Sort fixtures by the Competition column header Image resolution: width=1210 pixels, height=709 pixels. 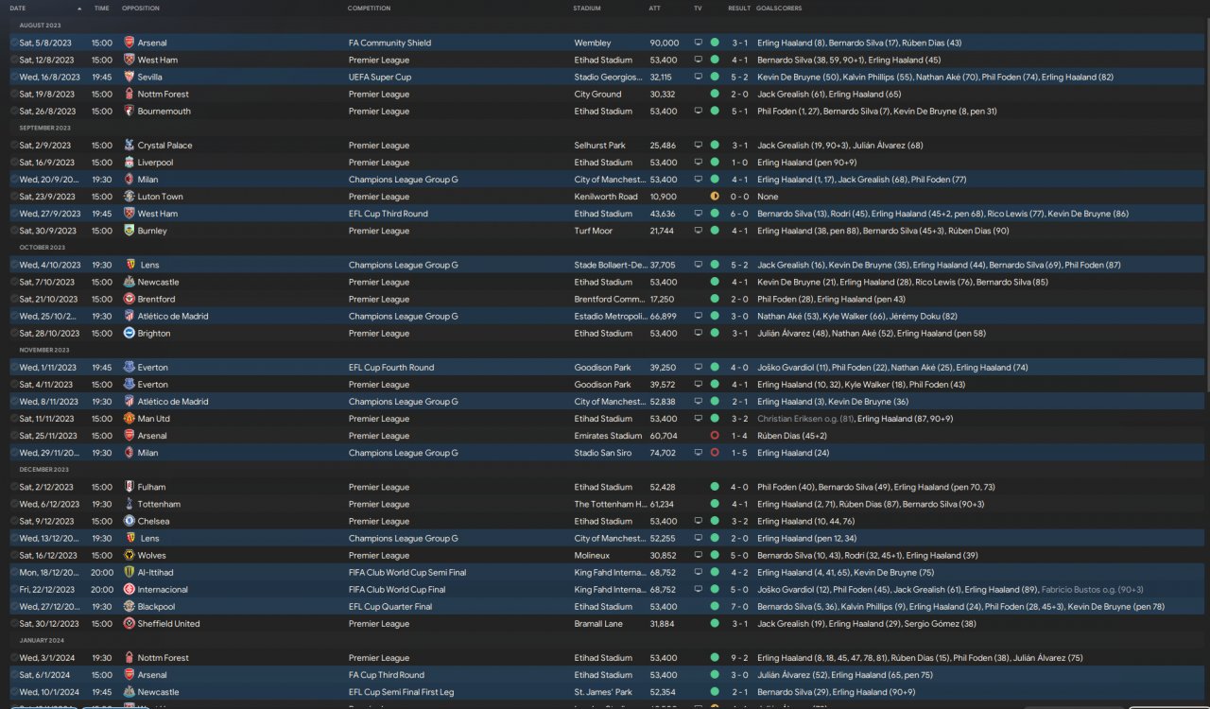pos(369,8)
